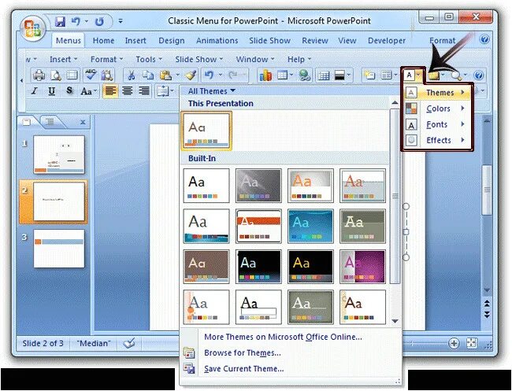Click the Print icon in the toolbar
The image size is (512, 391).
pyautogui.click(x=39, y=76)
